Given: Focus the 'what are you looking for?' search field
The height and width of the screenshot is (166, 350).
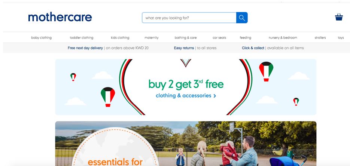Looking at the screenshot, I should pyautogui.click(x=189, y=18).
